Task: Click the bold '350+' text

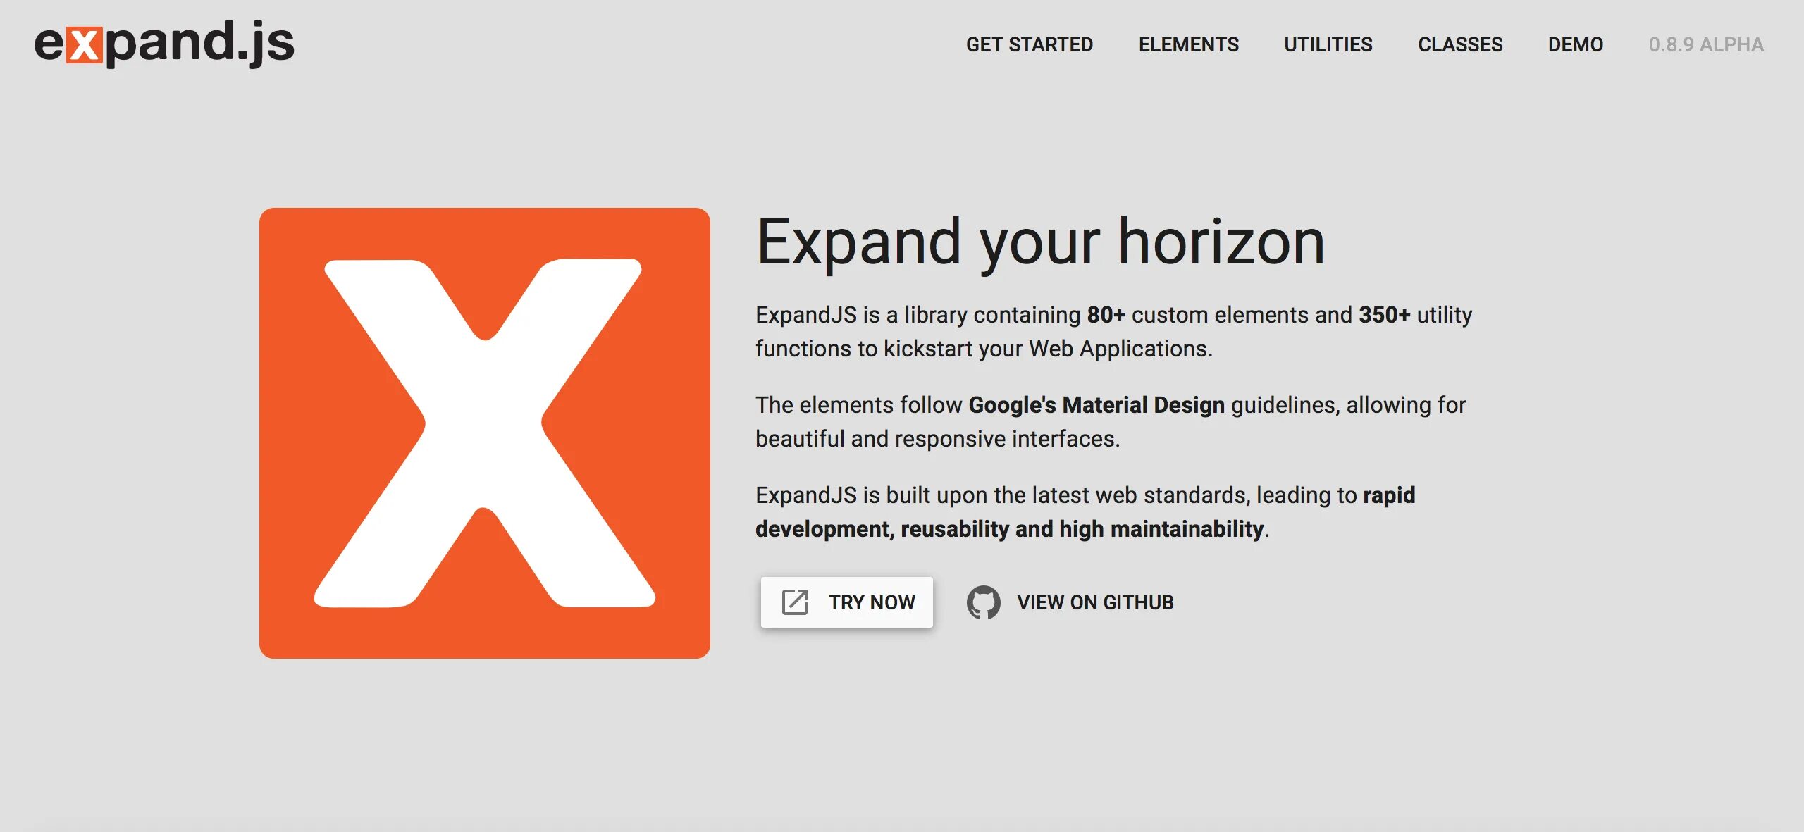Action: coord(1384,315)
